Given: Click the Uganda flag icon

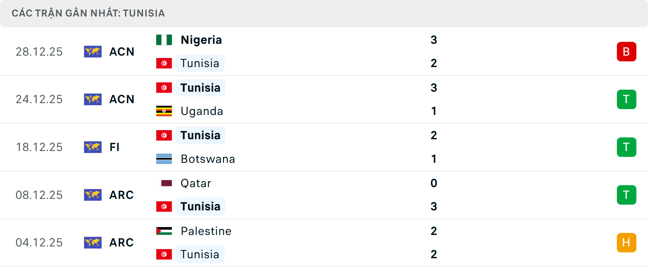Looking at the screenshot, I should click(x=164, y=111).
